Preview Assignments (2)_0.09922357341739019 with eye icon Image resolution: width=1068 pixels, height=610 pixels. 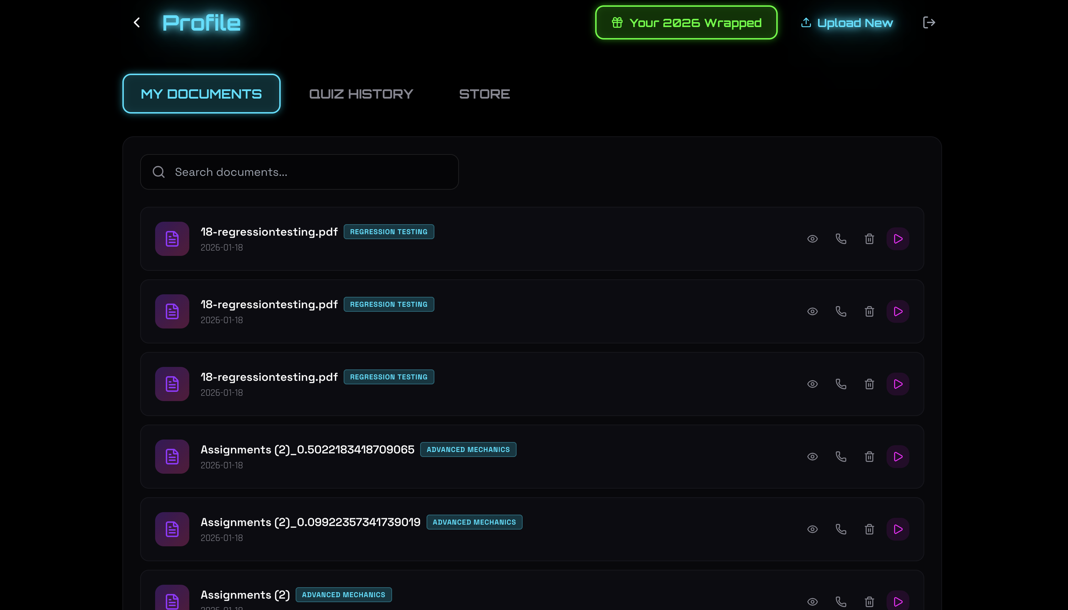pos(812,529)
